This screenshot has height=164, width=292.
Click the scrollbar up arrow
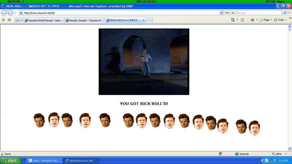(x=290, y=26)
